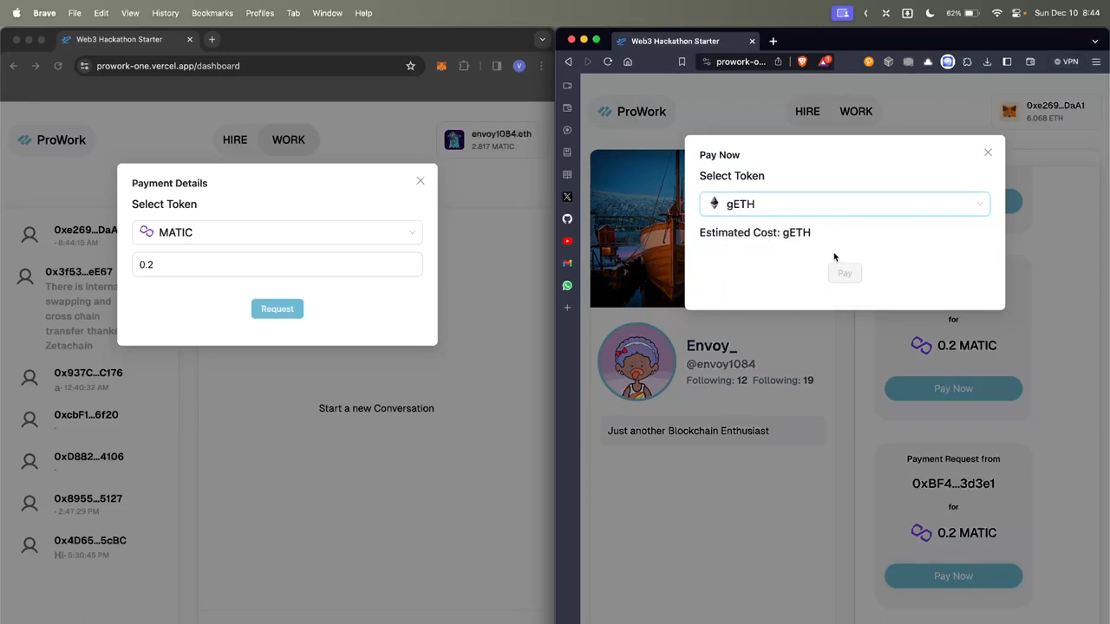Expand tab search chevron in right window

(x=1095, y=41)
